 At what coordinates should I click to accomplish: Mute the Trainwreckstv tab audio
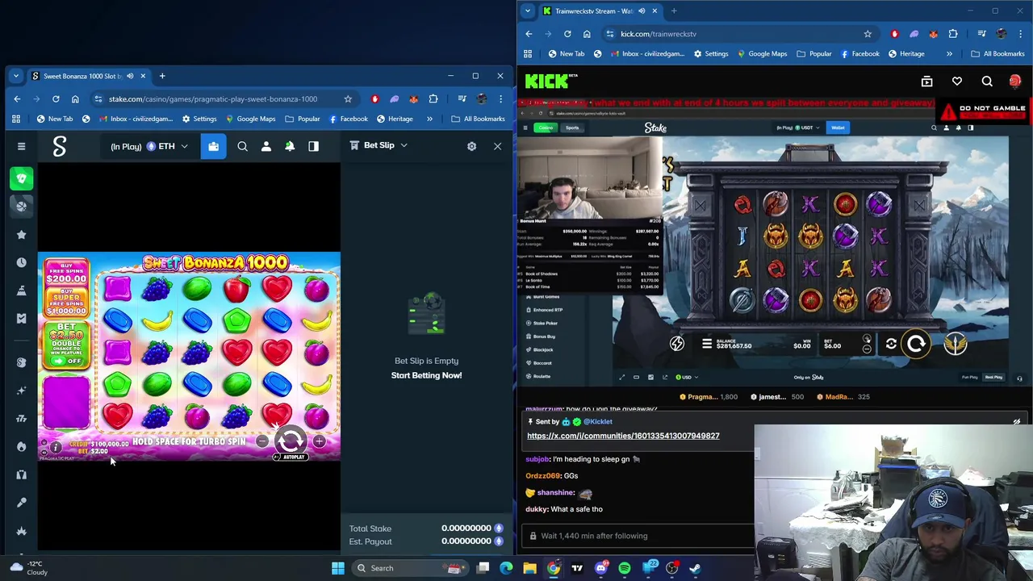click(x=642, y=11)
